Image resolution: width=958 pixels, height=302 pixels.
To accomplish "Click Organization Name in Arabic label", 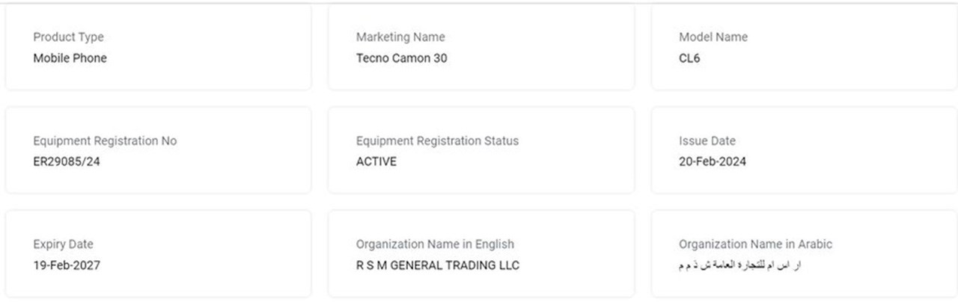I will (x=755, y=244).
